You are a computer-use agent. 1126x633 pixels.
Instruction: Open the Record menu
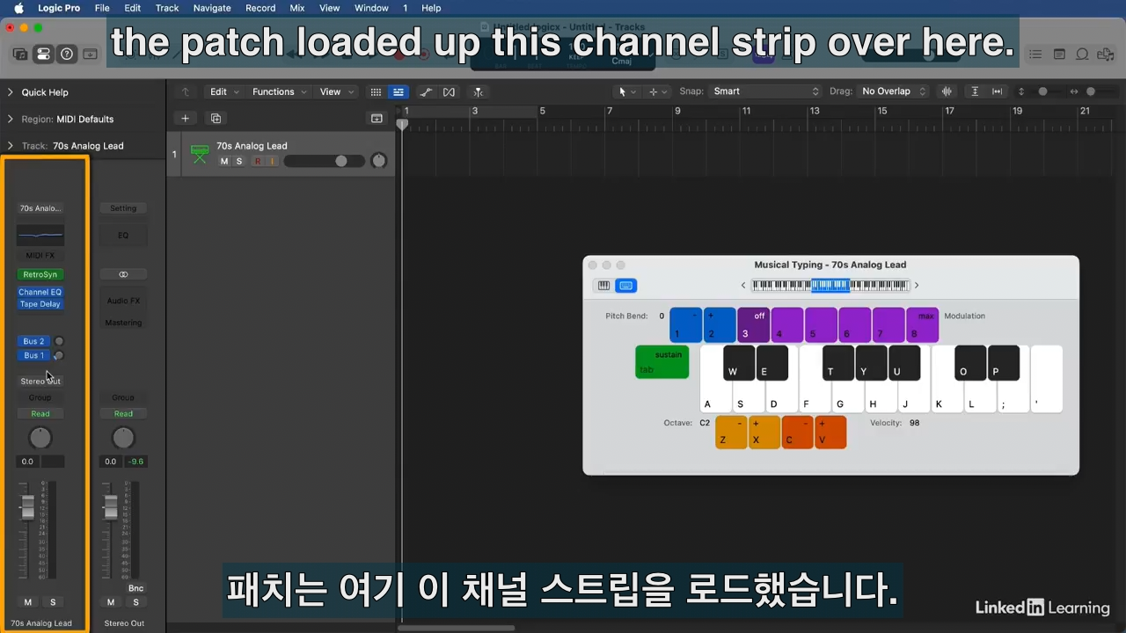pos(260,8)
